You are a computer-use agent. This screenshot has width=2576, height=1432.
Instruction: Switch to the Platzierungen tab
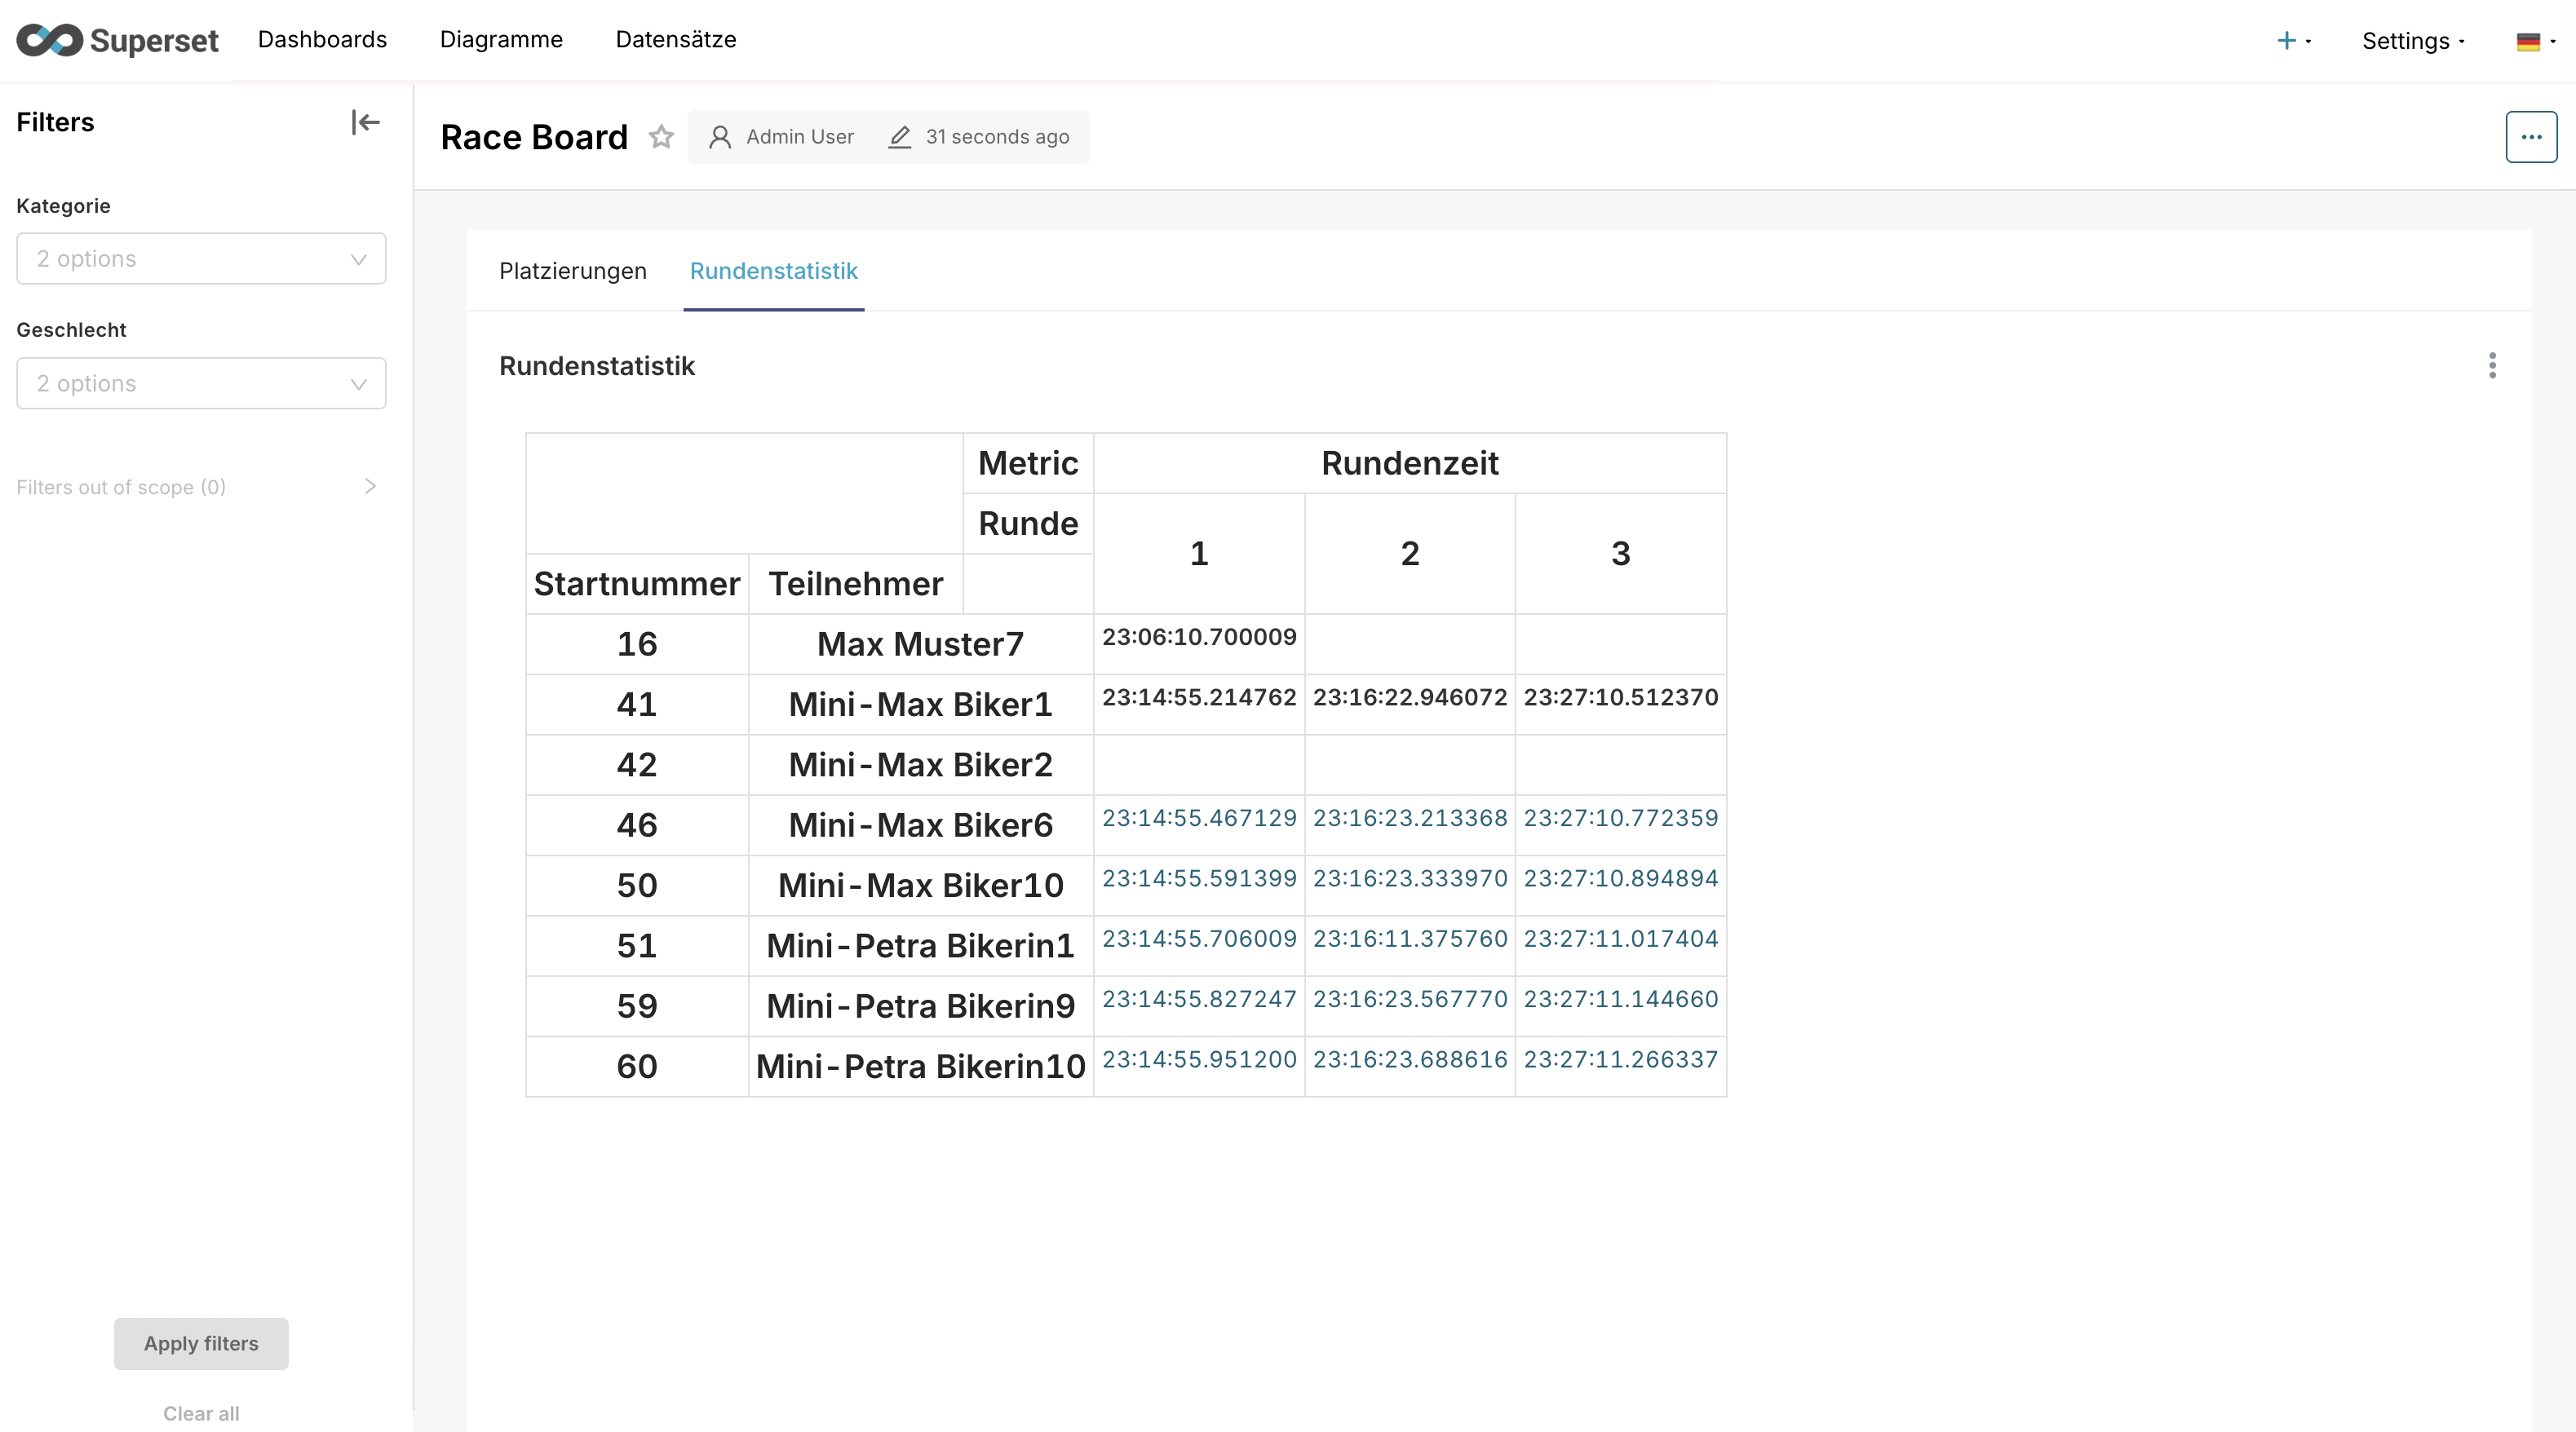click(x=572, y=271)
